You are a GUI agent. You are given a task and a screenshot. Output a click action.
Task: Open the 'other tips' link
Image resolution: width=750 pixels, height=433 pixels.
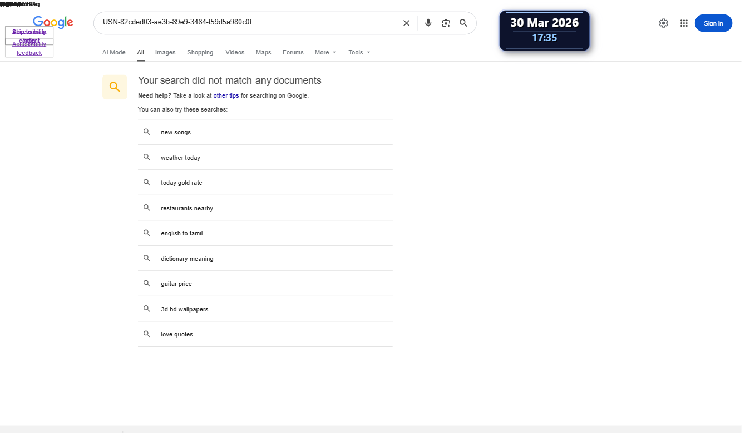tap(226, 95)
